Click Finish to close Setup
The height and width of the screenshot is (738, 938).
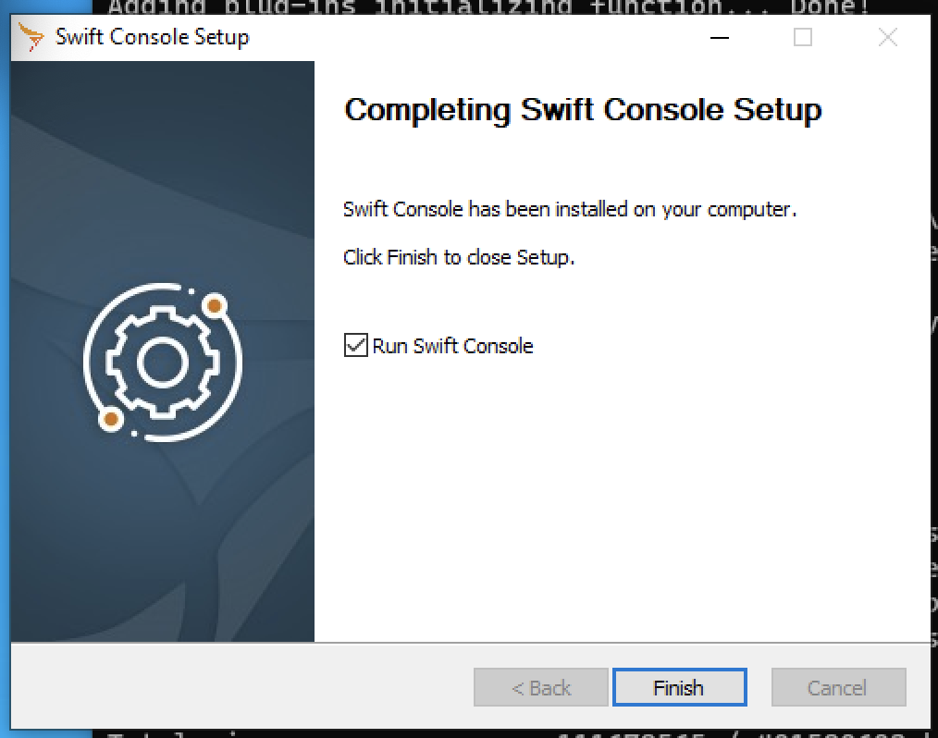[680, 687]
